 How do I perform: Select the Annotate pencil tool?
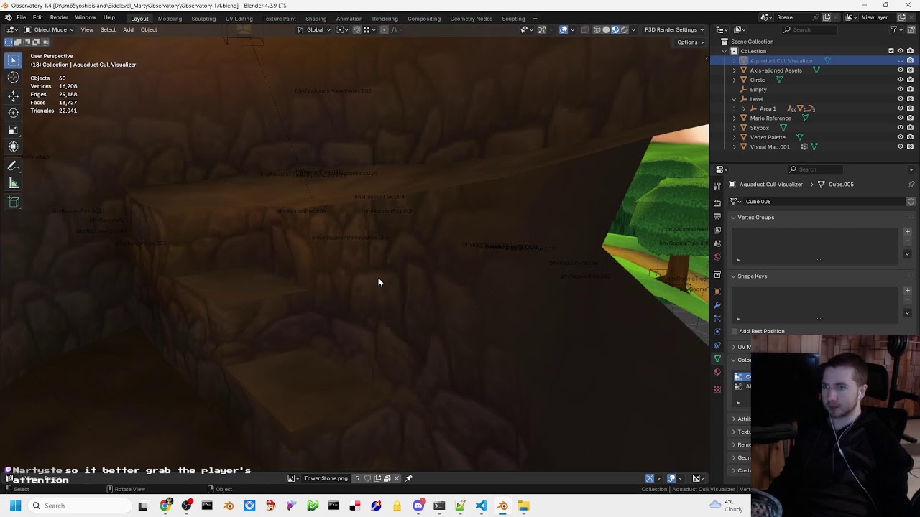pyautogui.click(x=14, y=166)
